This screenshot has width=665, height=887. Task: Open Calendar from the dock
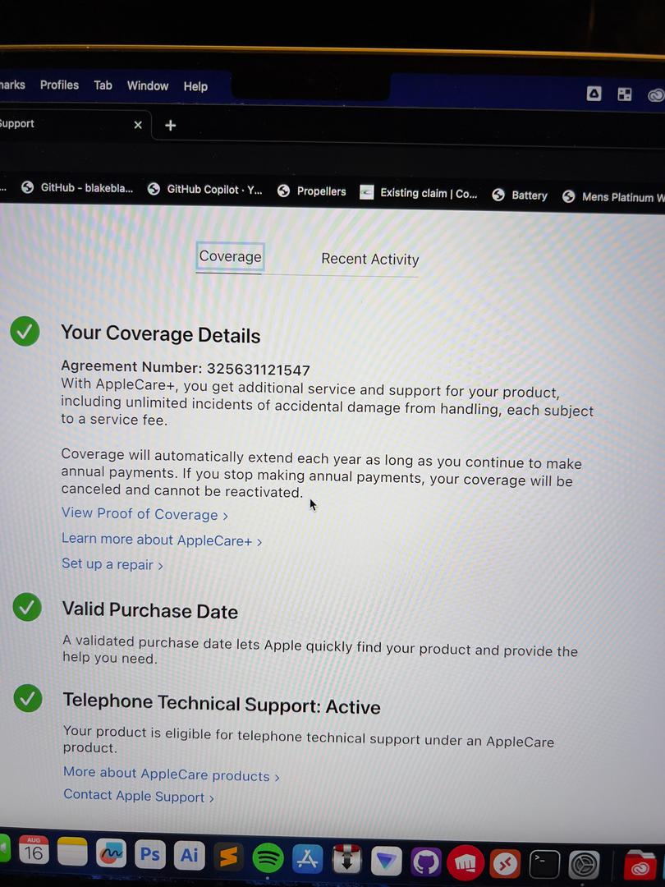point(34,850)
